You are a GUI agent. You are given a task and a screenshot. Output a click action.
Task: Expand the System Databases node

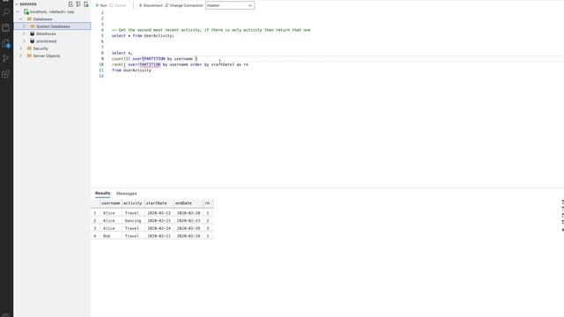[24, 26]
